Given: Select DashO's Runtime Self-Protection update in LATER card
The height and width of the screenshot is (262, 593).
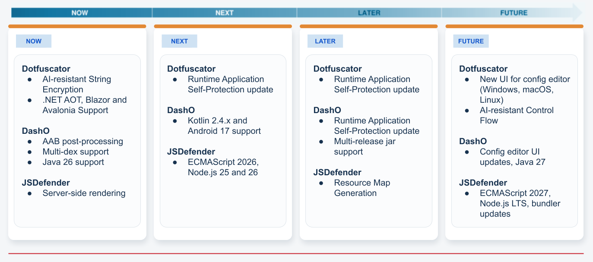Looking at the screenshot, I should pos(377,126).
